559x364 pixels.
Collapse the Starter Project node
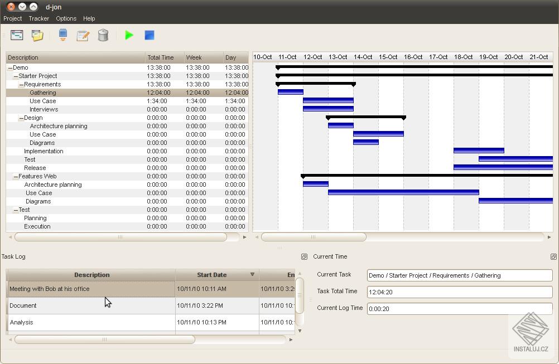[x=16, y=76]
